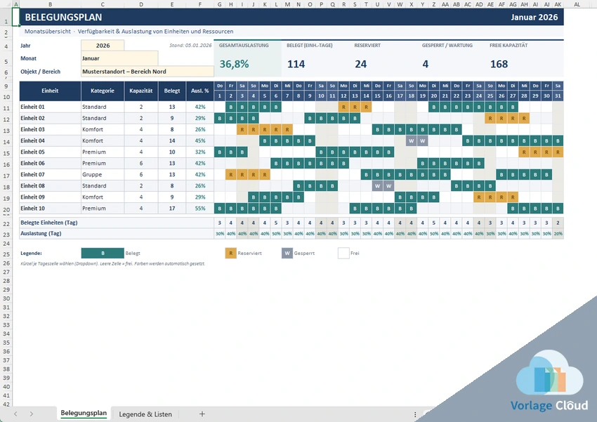
Task: Select row 30 by its row header
Action: click(x=6, y=298)
